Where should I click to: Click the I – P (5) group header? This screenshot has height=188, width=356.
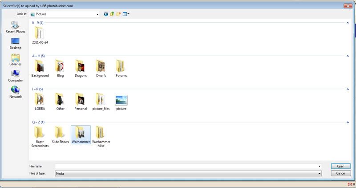[x=37, y=89]
